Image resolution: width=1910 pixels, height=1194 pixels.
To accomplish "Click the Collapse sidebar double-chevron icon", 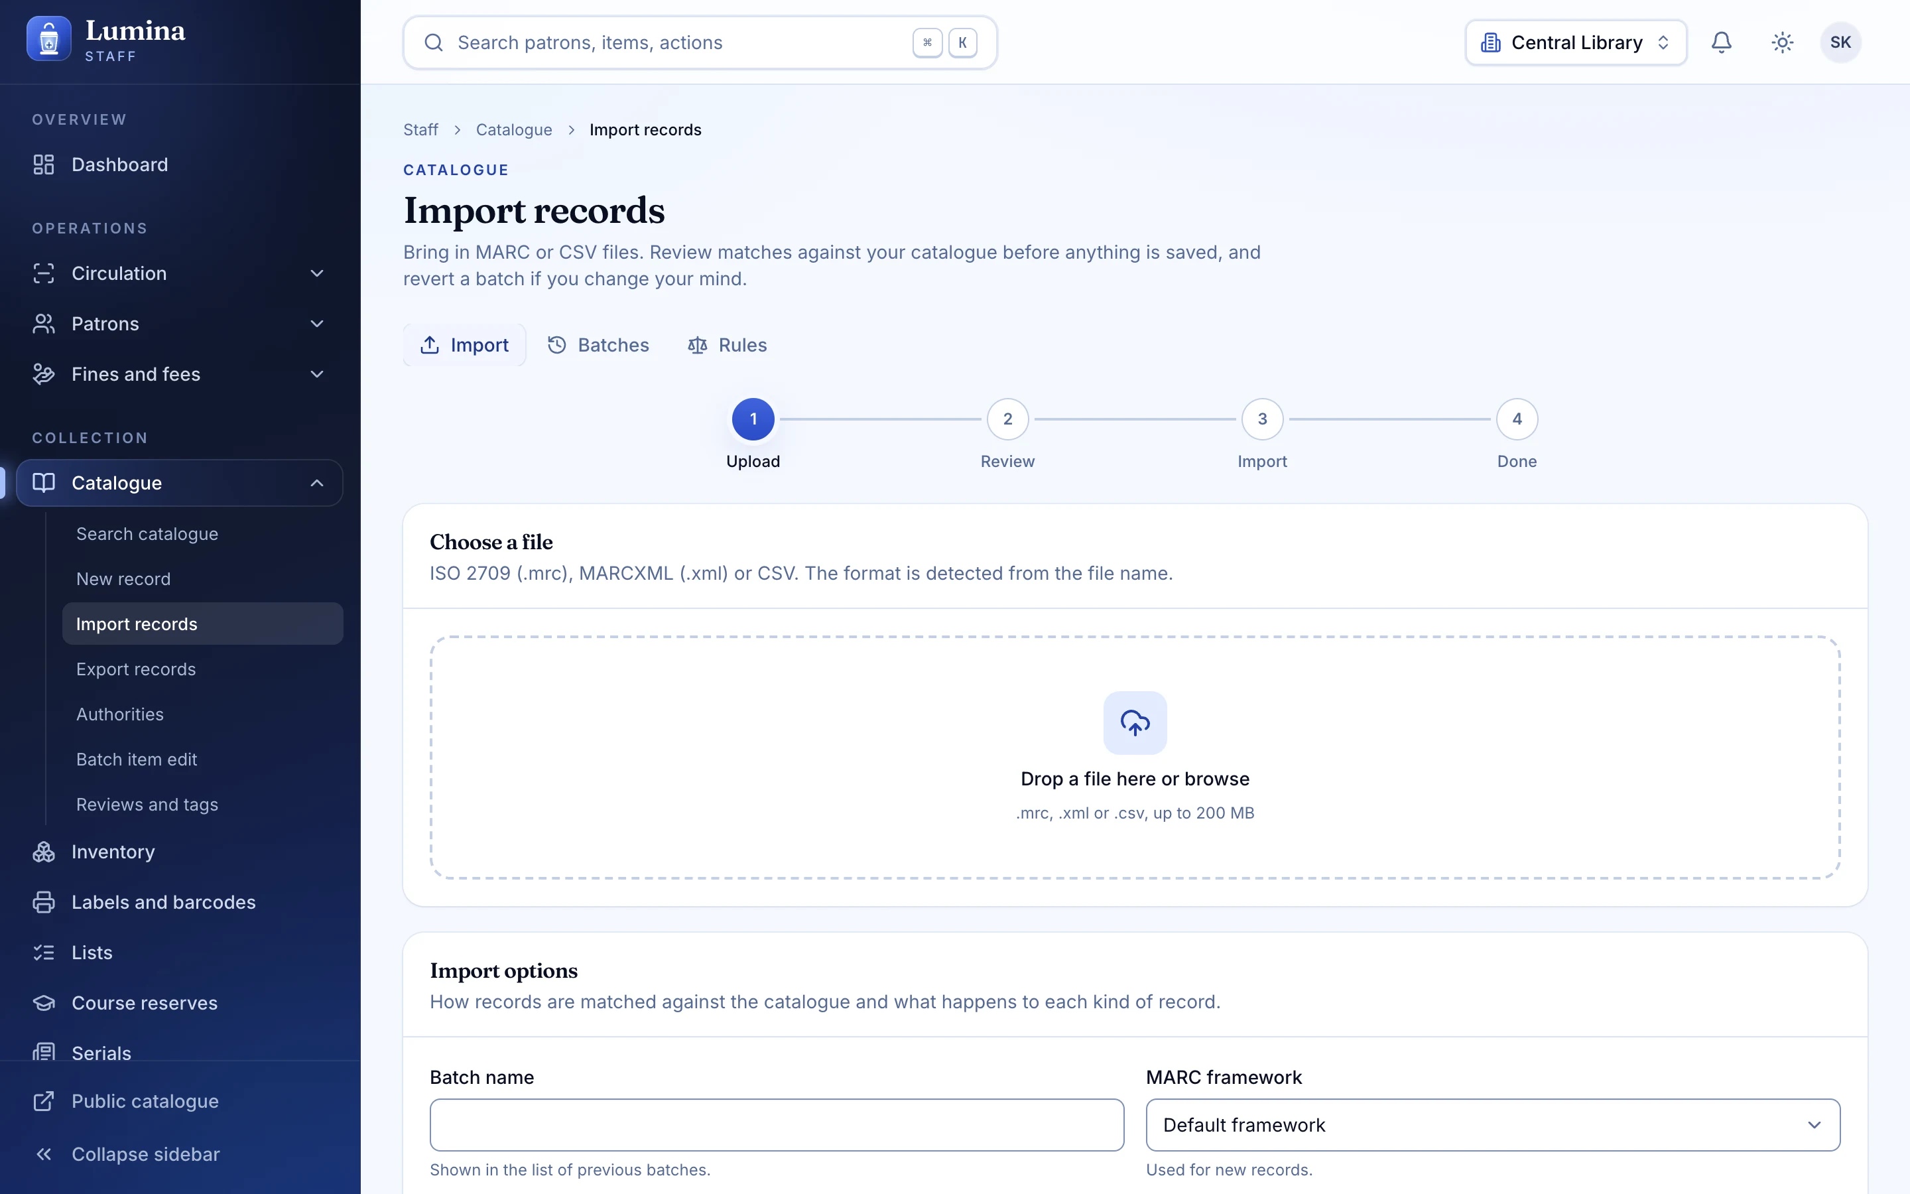I will 43,1154.
